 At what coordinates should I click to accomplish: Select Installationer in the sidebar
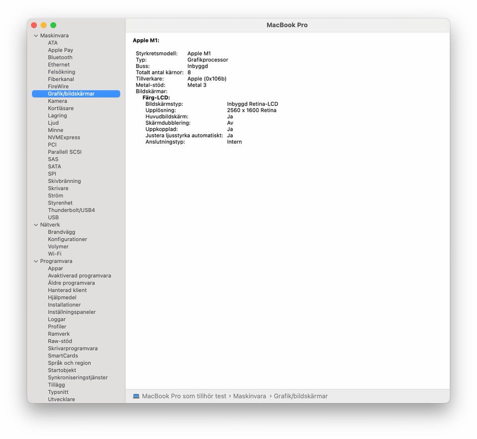(64, 305)
